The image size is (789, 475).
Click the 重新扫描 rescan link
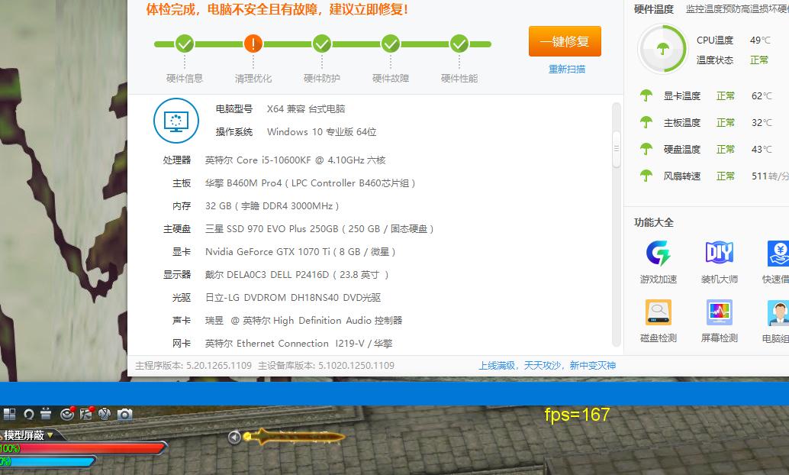(567, 69)
